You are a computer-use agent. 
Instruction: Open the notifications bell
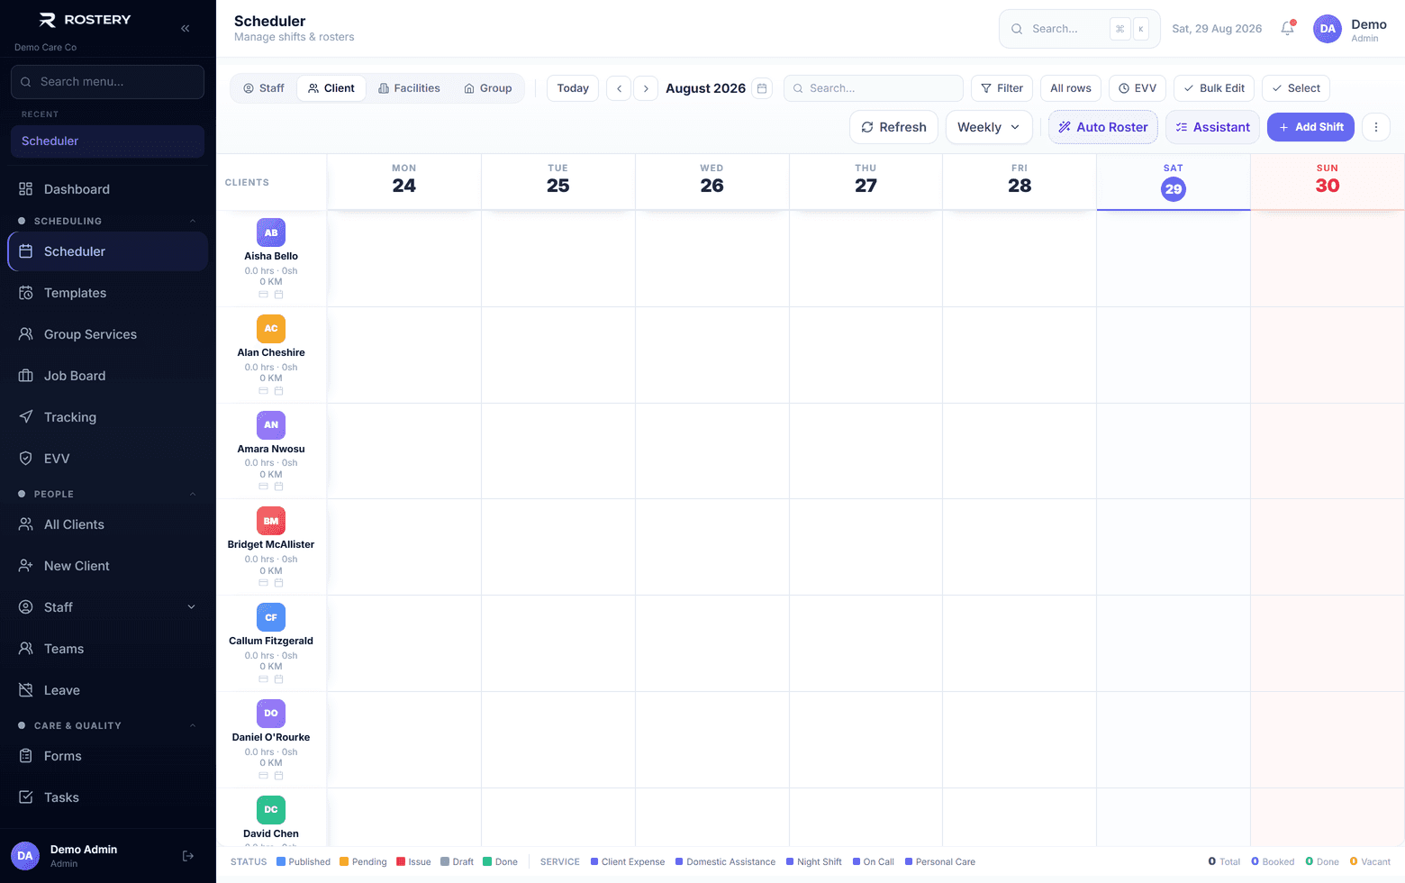pos(1287,29)
